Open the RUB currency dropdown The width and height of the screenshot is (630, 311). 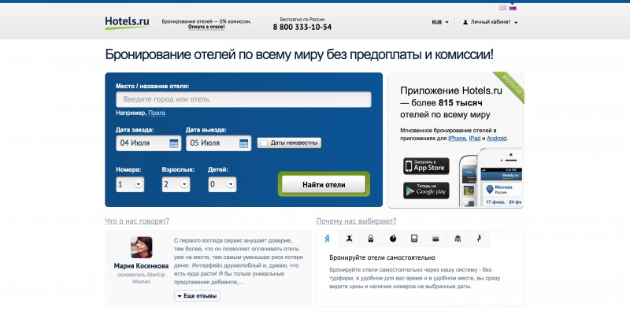point(440,23)
